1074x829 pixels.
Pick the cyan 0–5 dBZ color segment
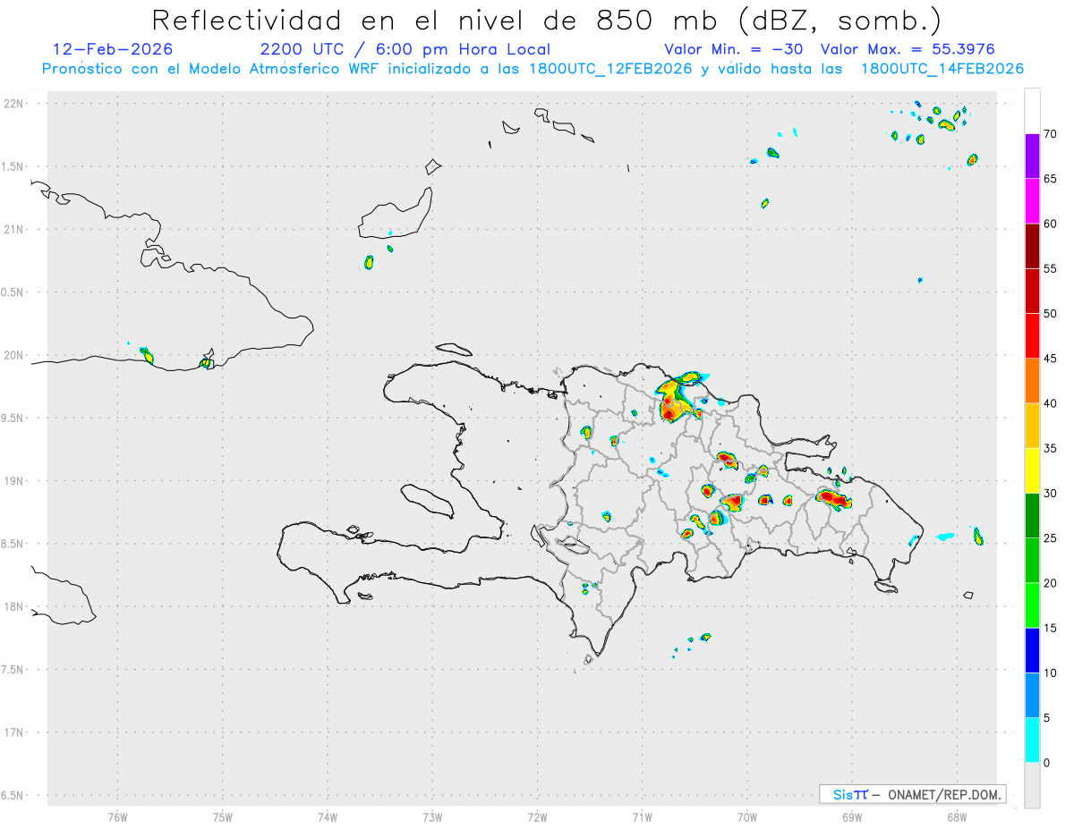pyautogui.click(x=1032, y=740)
